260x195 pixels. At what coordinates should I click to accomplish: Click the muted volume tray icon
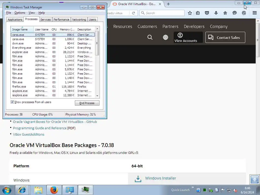tap(235, 190)
